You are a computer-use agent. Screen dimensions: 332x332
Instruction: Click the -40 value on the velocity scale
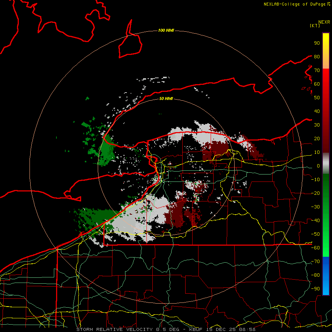click(x=315, y=221)
